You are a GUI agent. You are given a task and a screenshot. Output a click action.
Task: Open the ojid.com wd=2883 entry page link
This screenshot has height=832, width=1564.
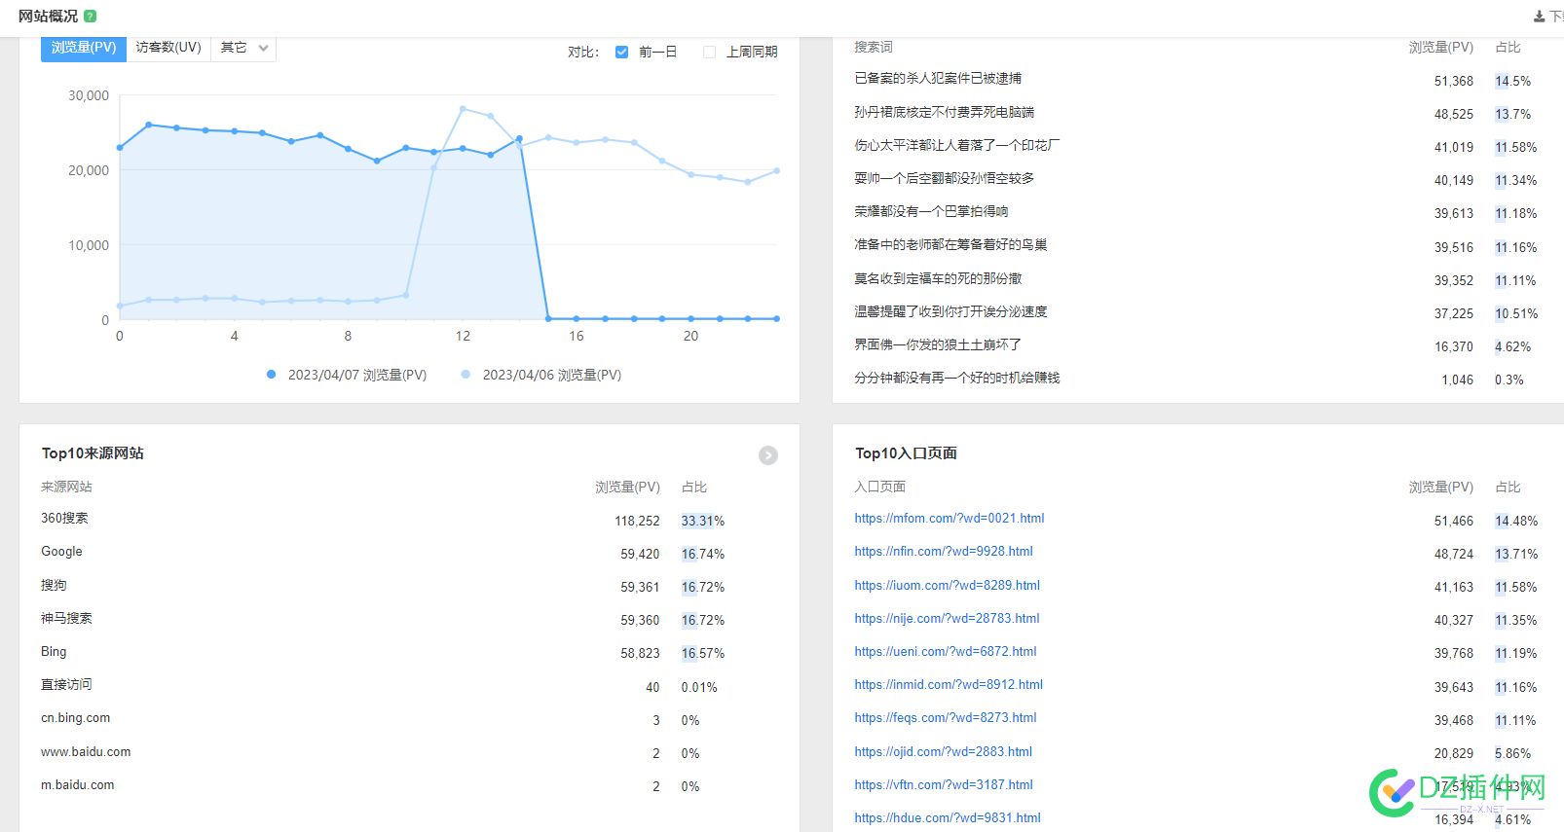[x=944, y=752]
